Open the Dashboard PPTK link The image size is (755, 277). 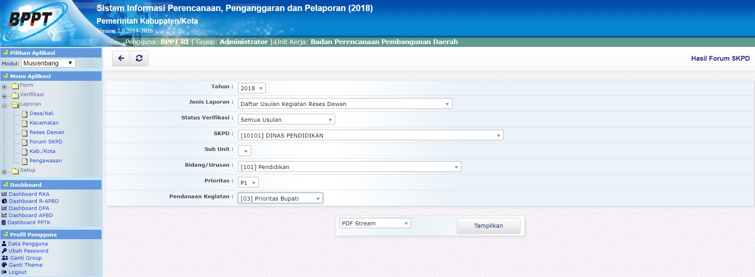pyautogui.click(x=29, y=222)
